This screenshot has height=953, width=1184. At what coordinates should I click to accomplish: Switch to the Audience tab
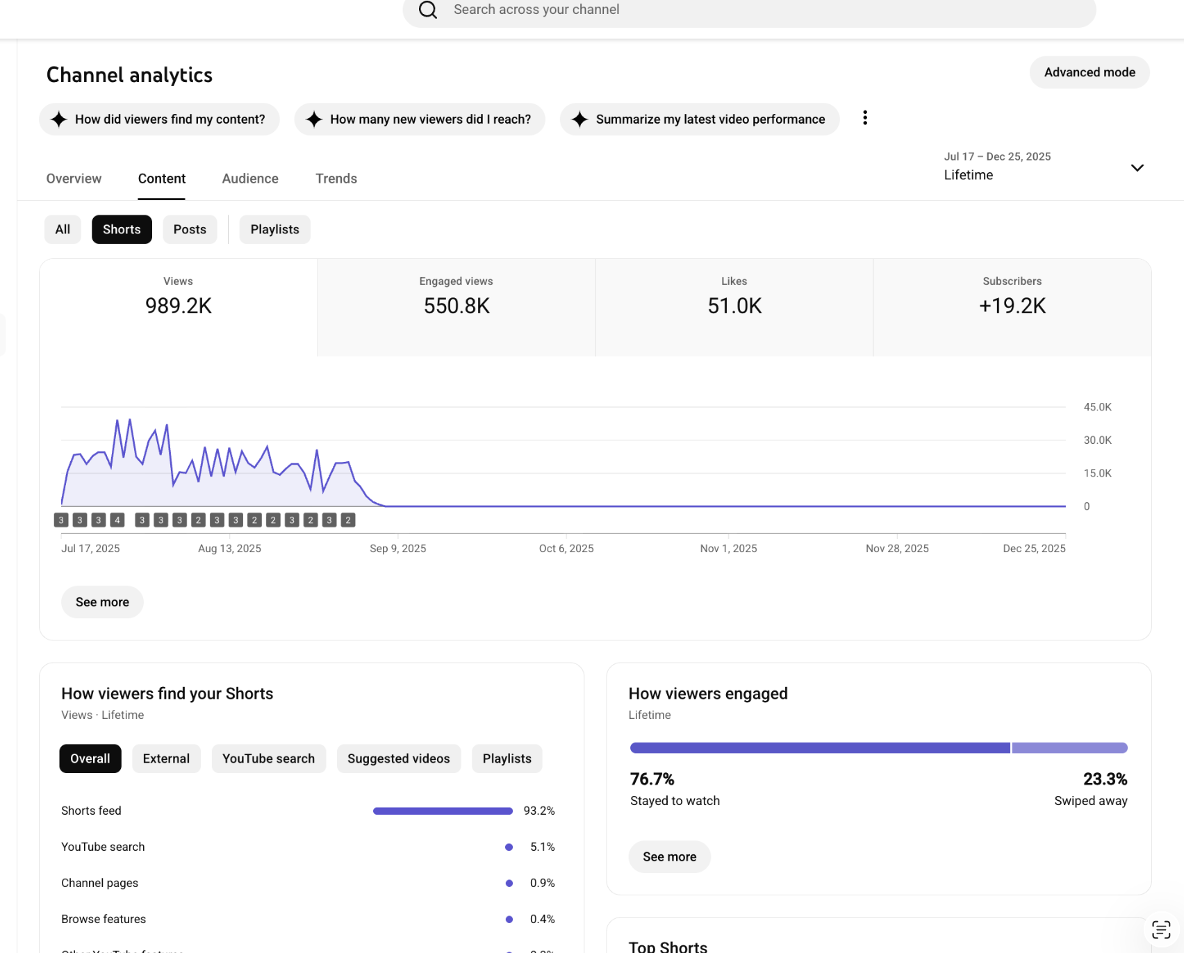click(250, 179)
